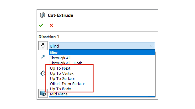195x109 pixels.
Task: Click the D1 depth dimension icon
Action: pos(43,73)
